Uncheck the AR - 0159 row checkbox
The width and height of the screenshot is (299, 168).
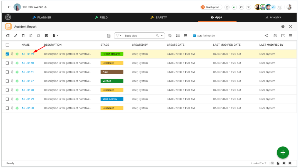pos(7,54)
